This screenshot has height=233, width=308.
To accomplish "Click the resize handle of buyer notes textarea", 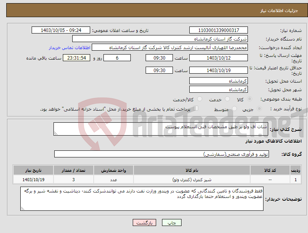I will click(x=23, y=209).
